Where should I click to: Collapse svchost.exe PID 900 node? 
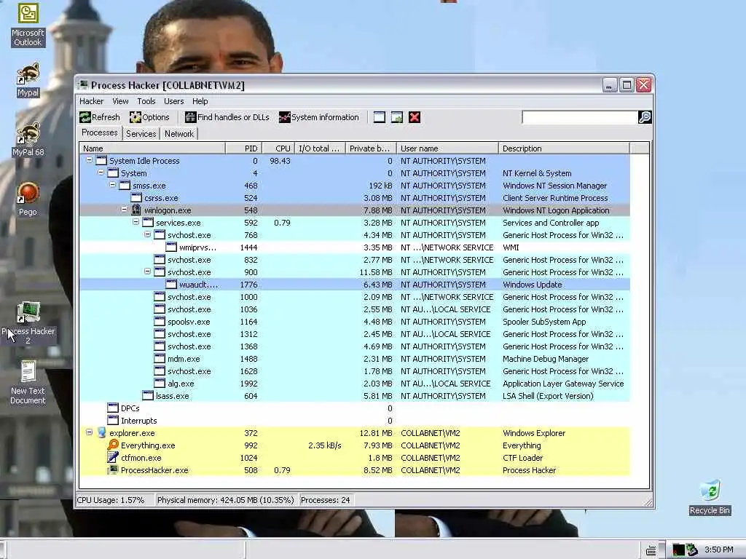click(147, 271)
